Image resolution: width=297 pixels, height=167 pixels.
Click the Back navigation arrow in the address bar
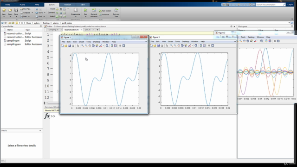click(2, 23)
